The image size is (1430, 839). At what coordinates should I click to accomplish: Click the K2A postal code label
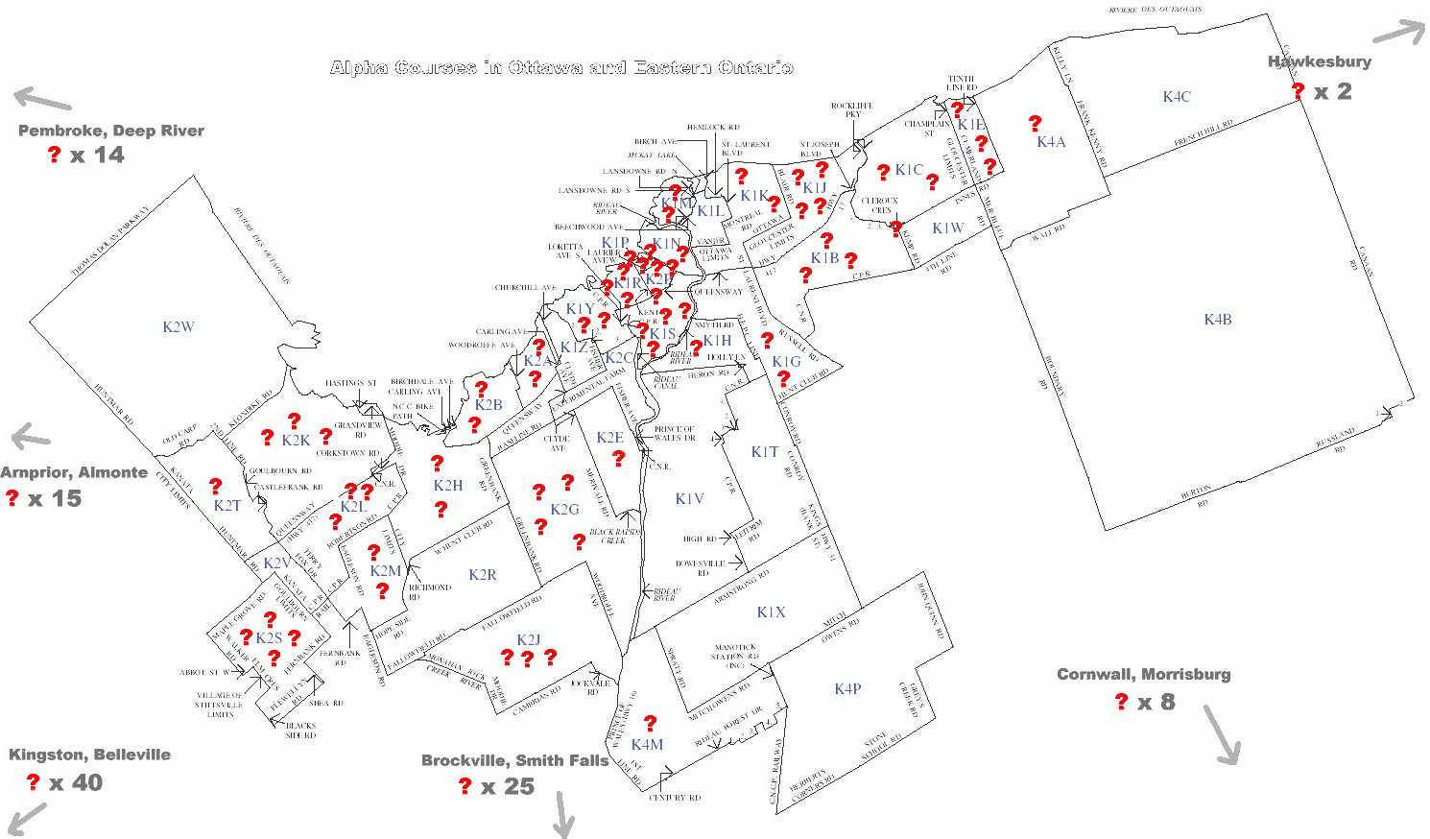click(538, 361)
